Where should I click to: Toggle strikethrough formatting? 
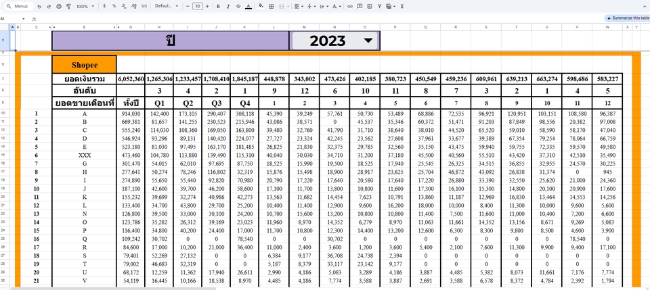click(237, 6)
